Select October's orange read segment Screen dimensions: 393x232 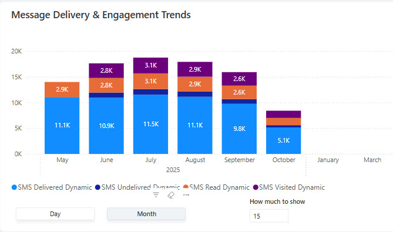[284, 122]
